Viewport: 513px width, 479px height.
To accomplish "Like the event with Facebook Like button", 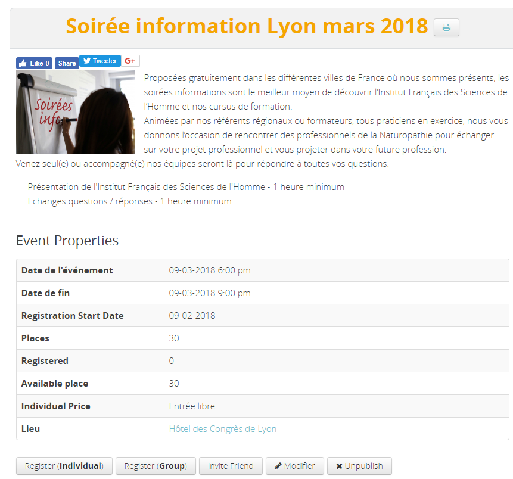I will [33, 63].
